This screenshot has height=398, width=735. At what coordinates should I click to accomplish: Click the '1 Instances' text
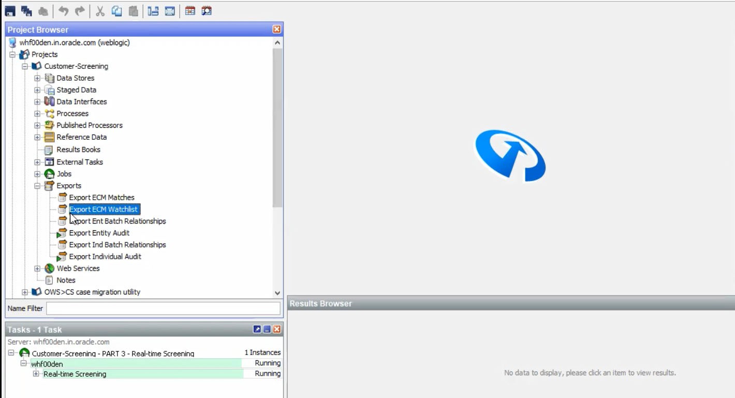pyautogui.click(x=262, y=353)
